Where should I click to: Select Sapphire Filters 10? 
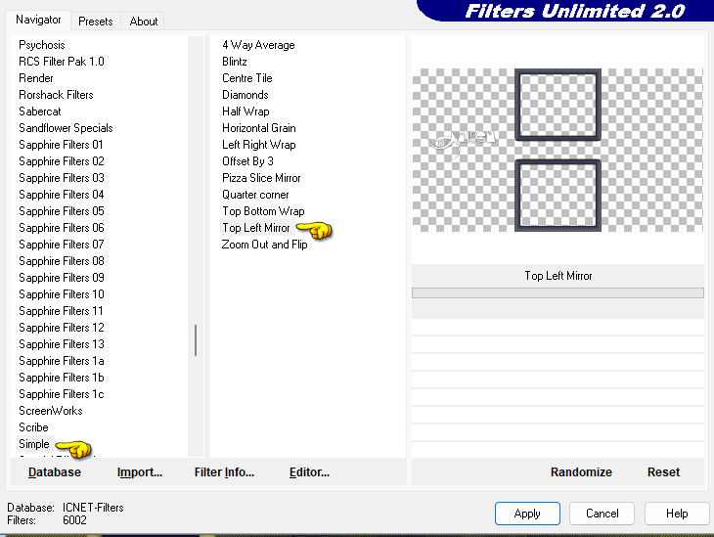point(62,294)
